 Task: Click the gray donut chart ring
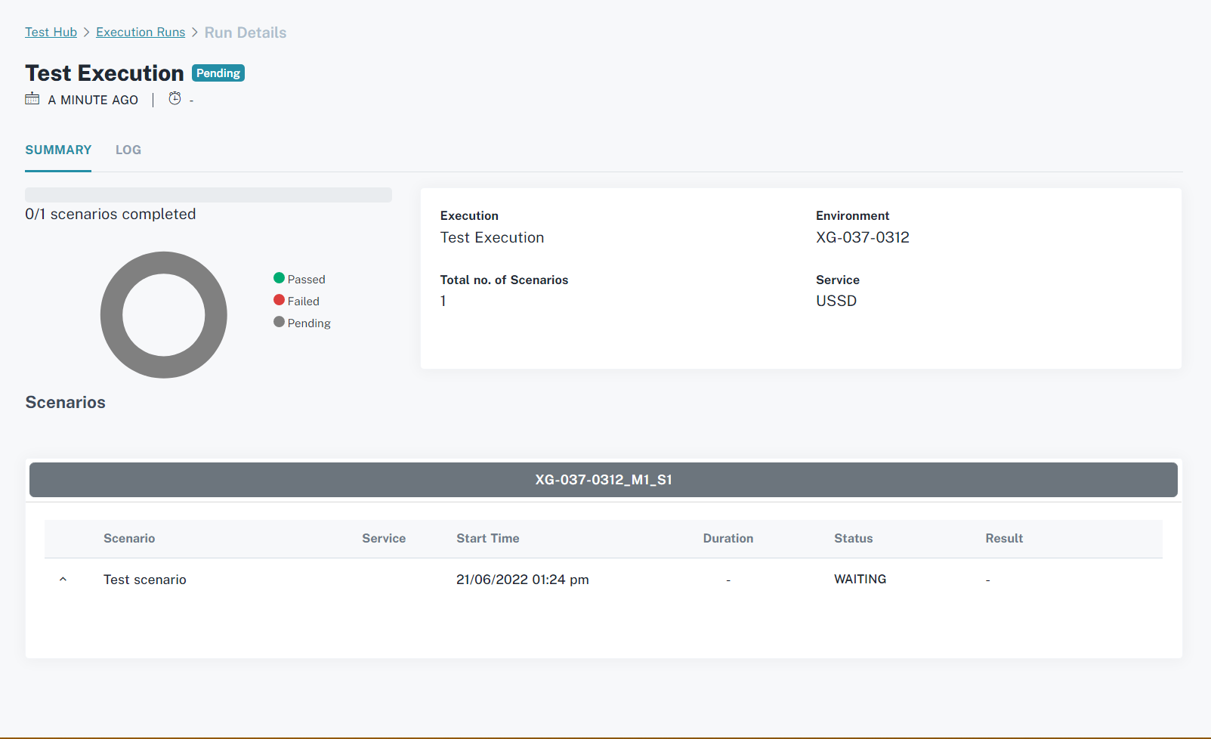[112, 315]
